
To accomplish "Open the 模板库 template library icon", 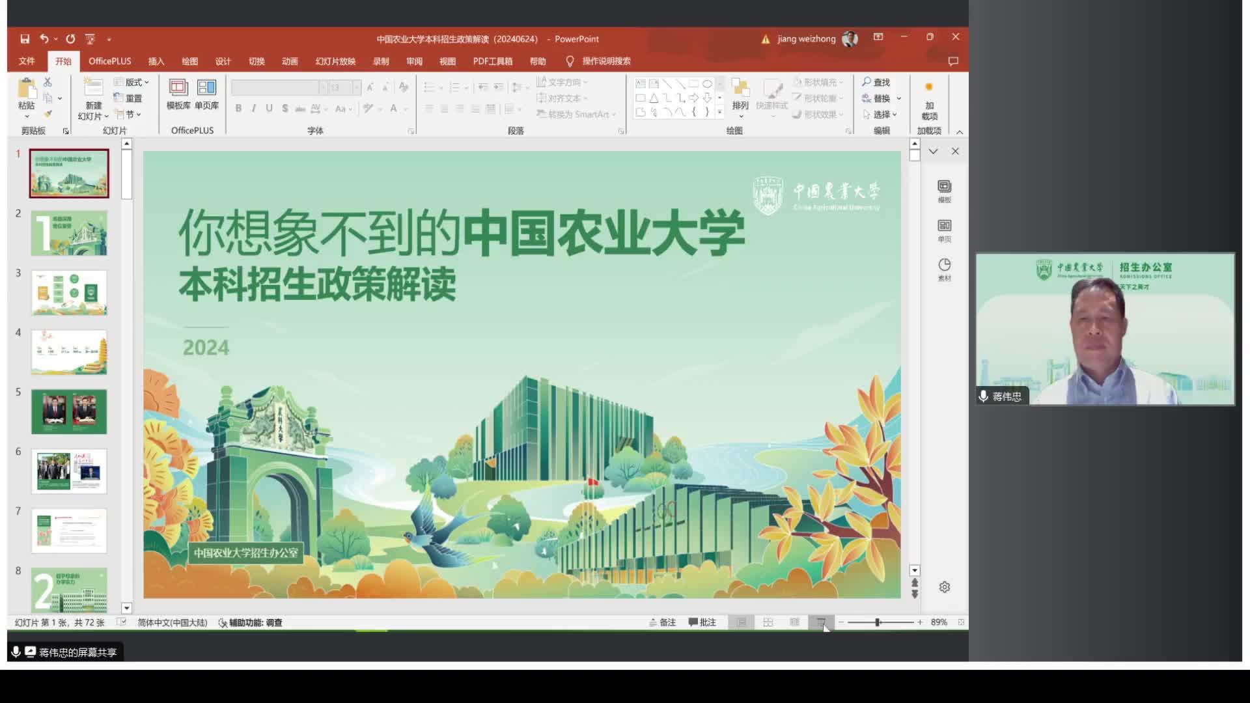I will [178, 87].
